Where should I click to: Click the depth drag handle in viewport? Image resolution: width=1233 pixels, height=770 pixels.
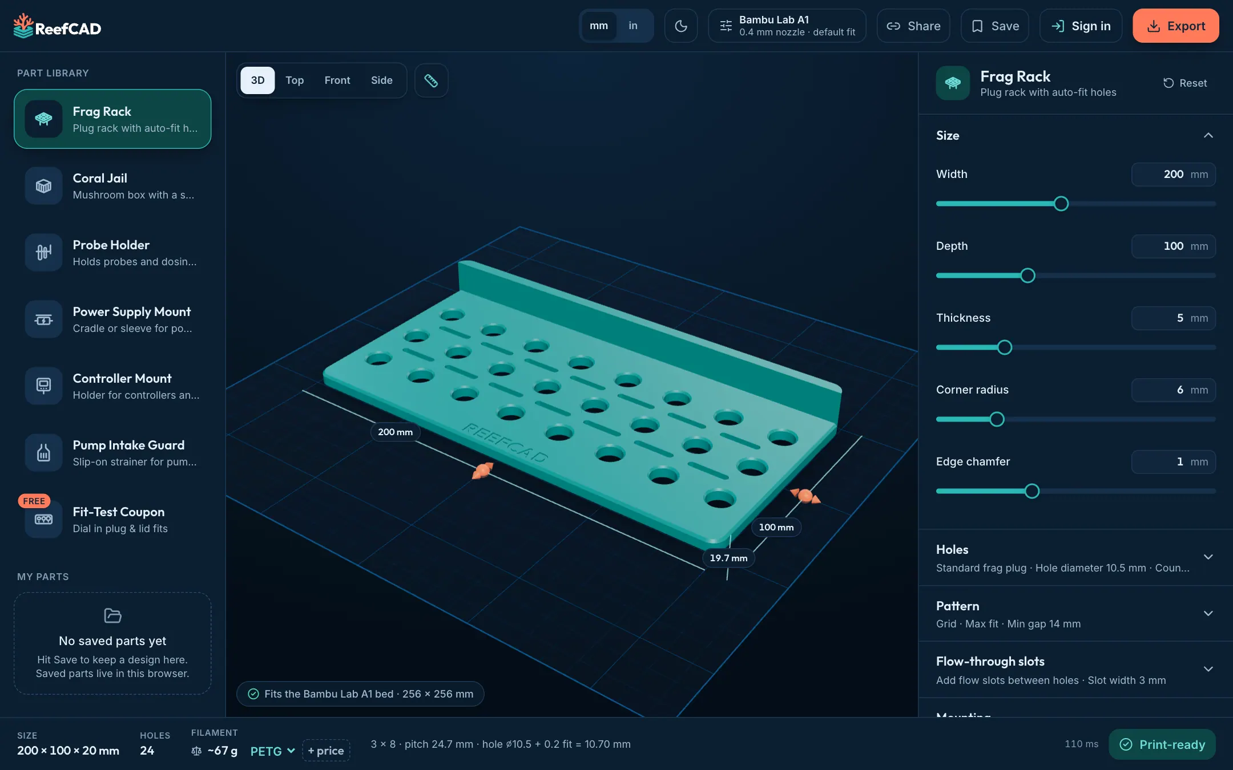tap(805, 496)
